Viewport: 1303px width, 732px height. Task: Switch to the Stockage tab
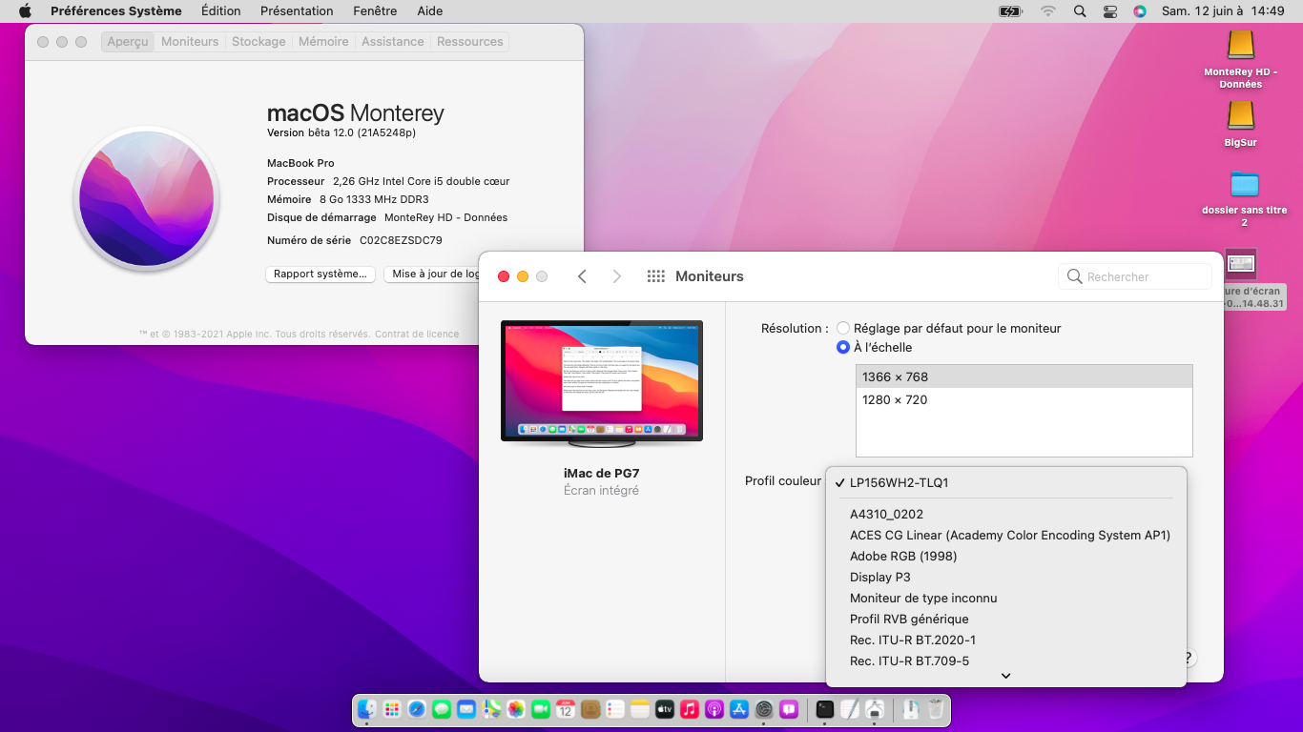coord(259,42)
